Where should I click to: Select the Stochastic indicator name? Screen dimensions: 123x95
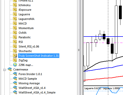(25, 51)
